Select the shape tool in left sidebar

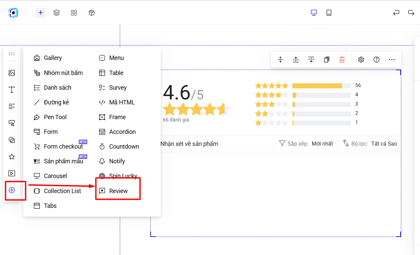(x=12, y=140)
